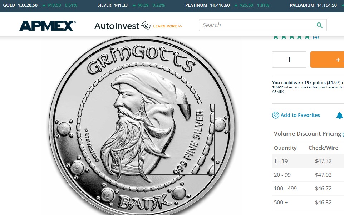Click the five-star rating icons
The width and height of the screenshot is (344, 215).
pyautogui.click(x=291, y=37)
